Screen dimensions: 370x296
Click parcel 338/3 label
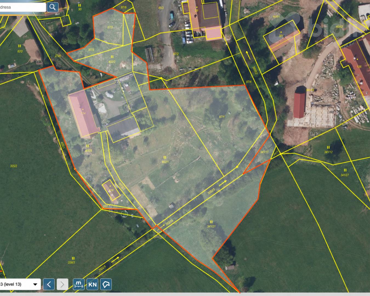(71, 262)
